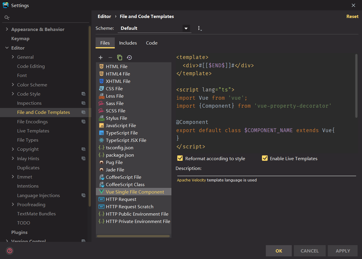Open Keymap settings page
The height and width of the screenshot is (259, 362).
[20, 39]
